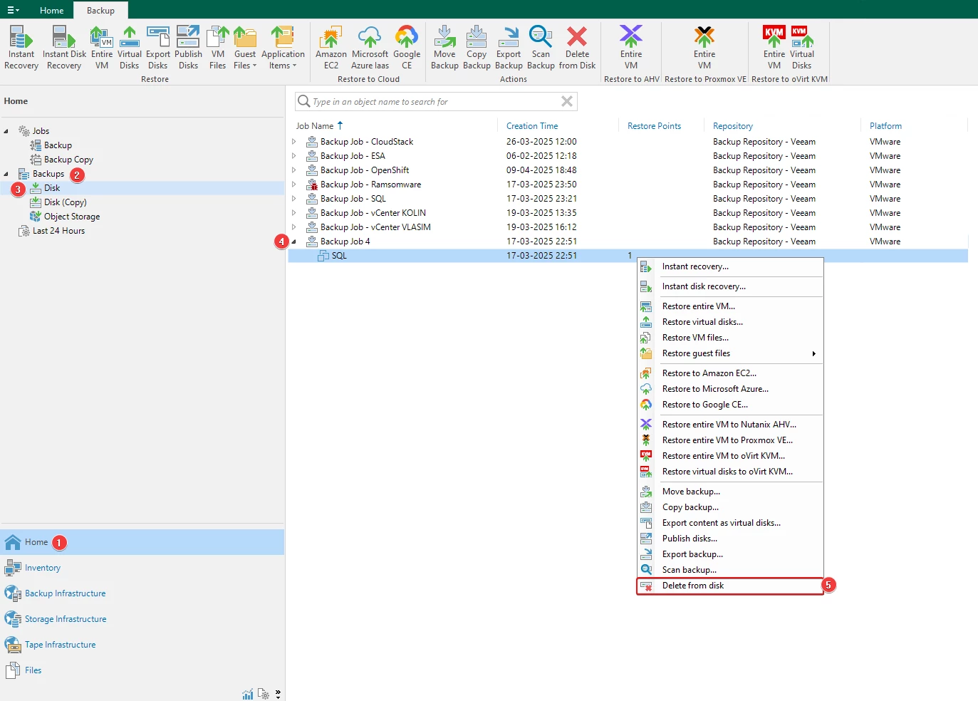Collapse the Backup Job 4 entry
Image resolution: width=978 pixels, height=701 pixels.
coord(293,242)
